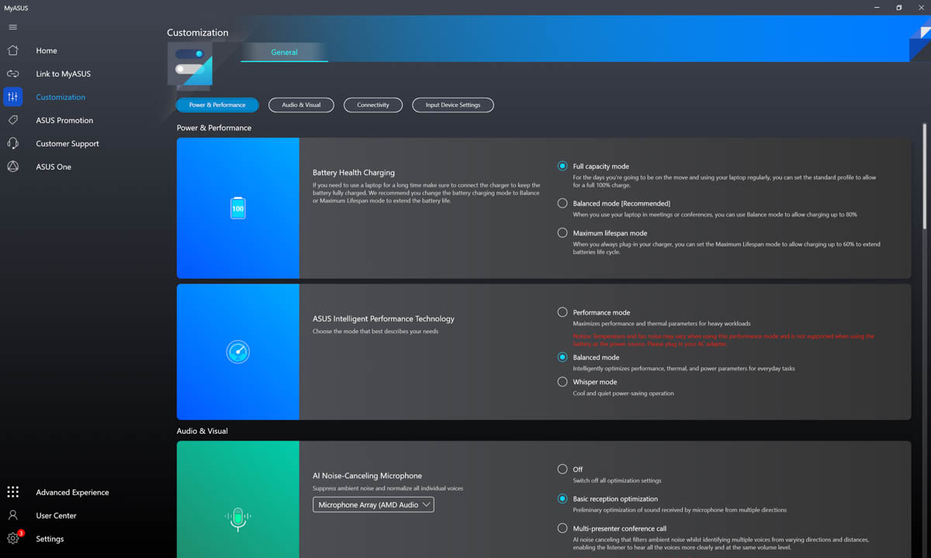The image size is (931, 558).
Task: Click the Battery Health Charging heading
Action: point(354,173)
